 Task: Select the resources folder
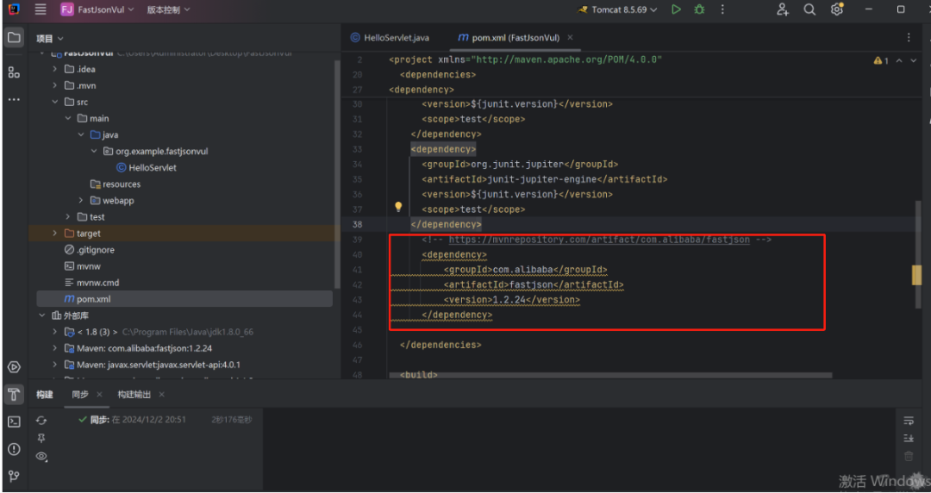116,184
